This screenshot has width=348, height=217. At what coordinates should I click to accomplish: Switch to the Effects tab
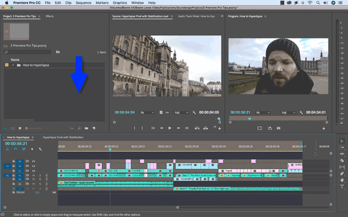point(50,16)
